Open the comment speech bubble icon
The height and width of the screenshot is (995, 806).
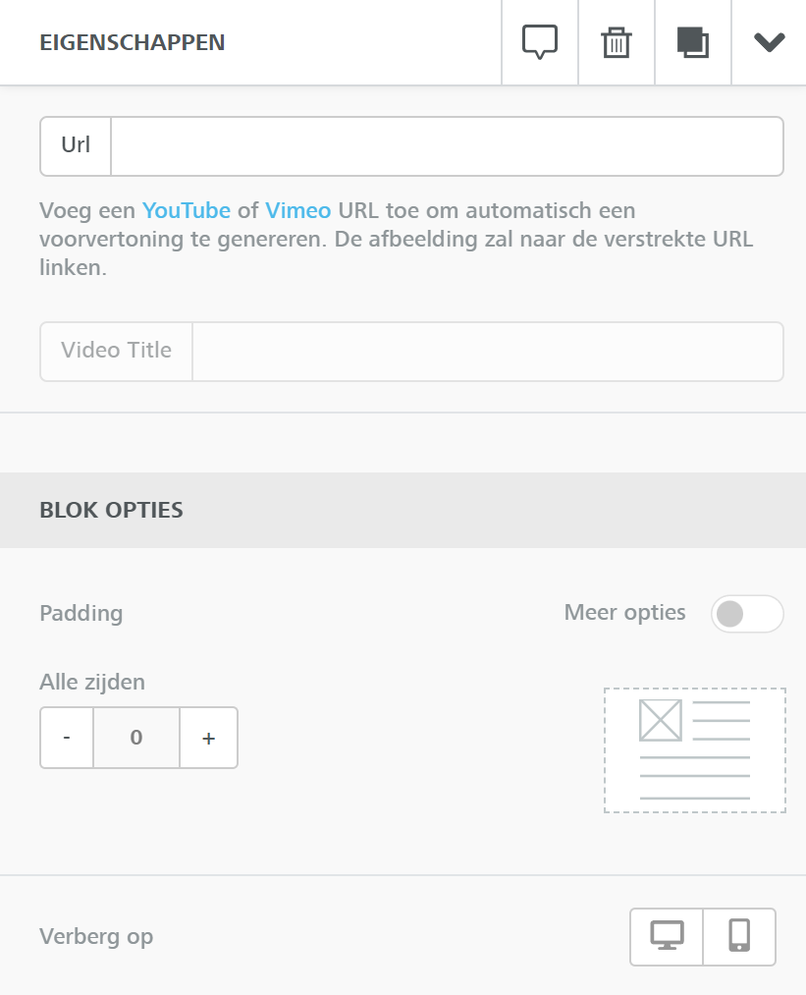pos(539,42)
